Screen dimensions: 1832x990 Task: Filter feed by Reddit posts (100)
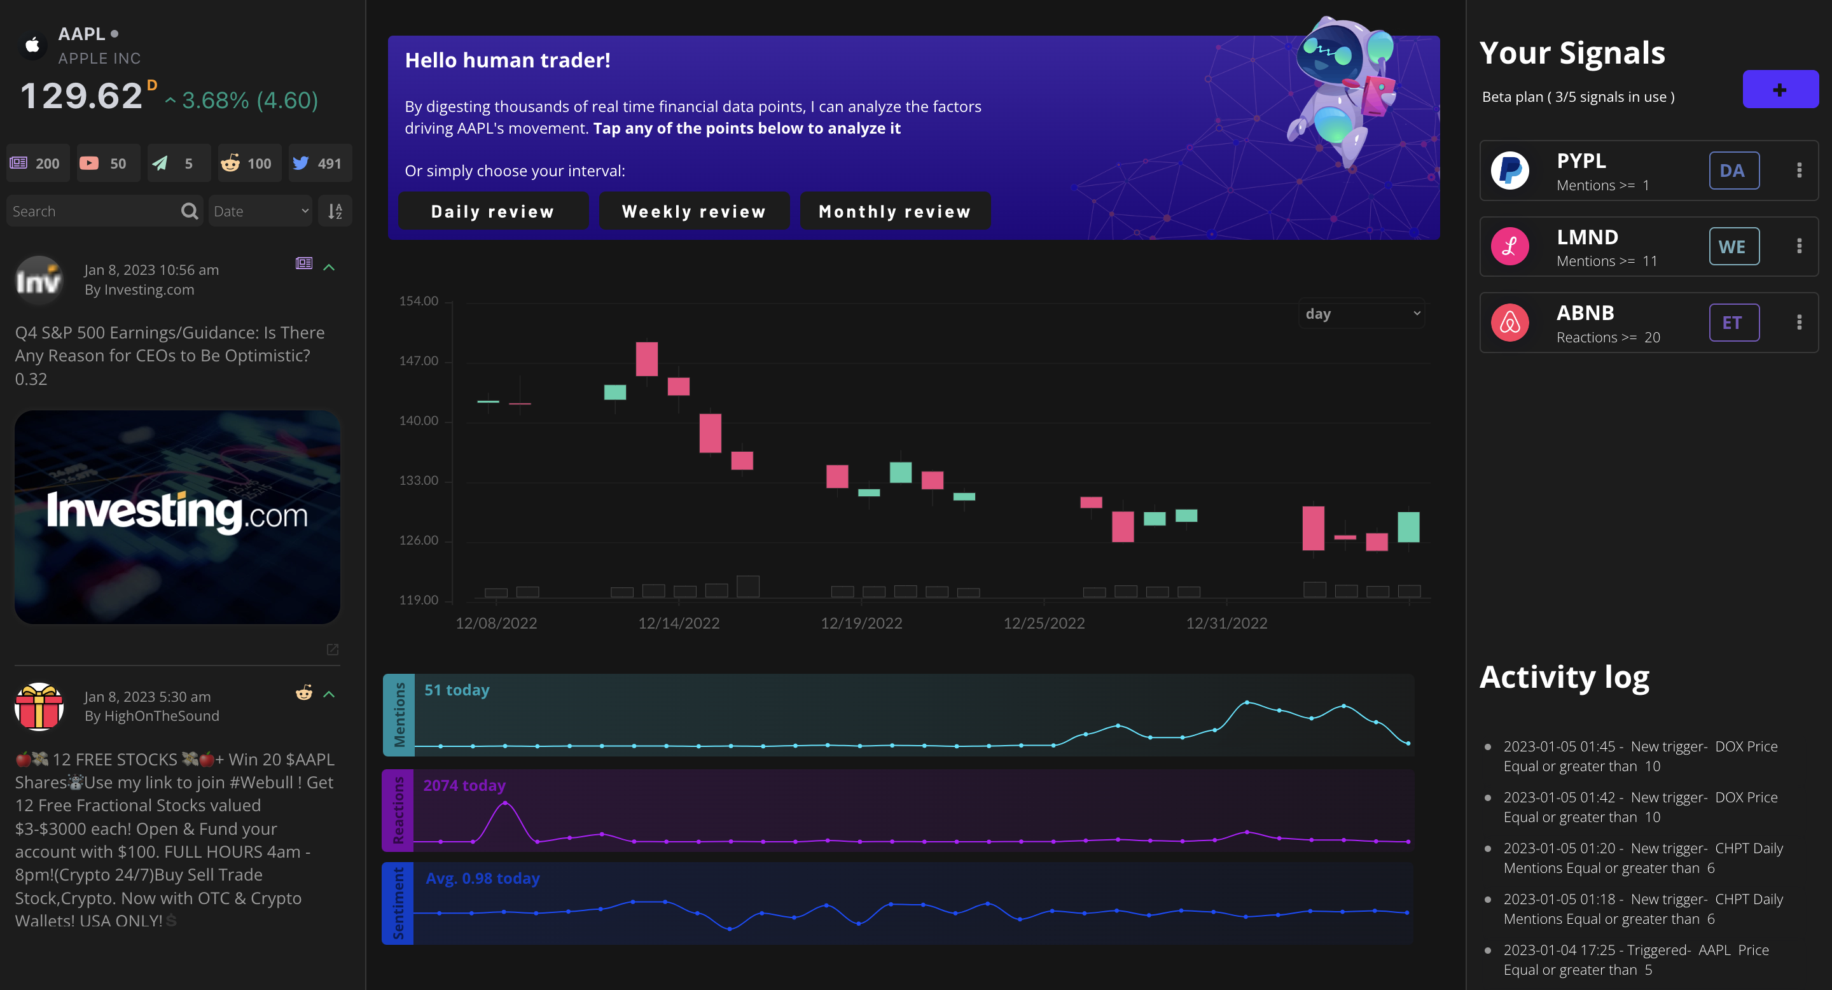pos(249,164)
